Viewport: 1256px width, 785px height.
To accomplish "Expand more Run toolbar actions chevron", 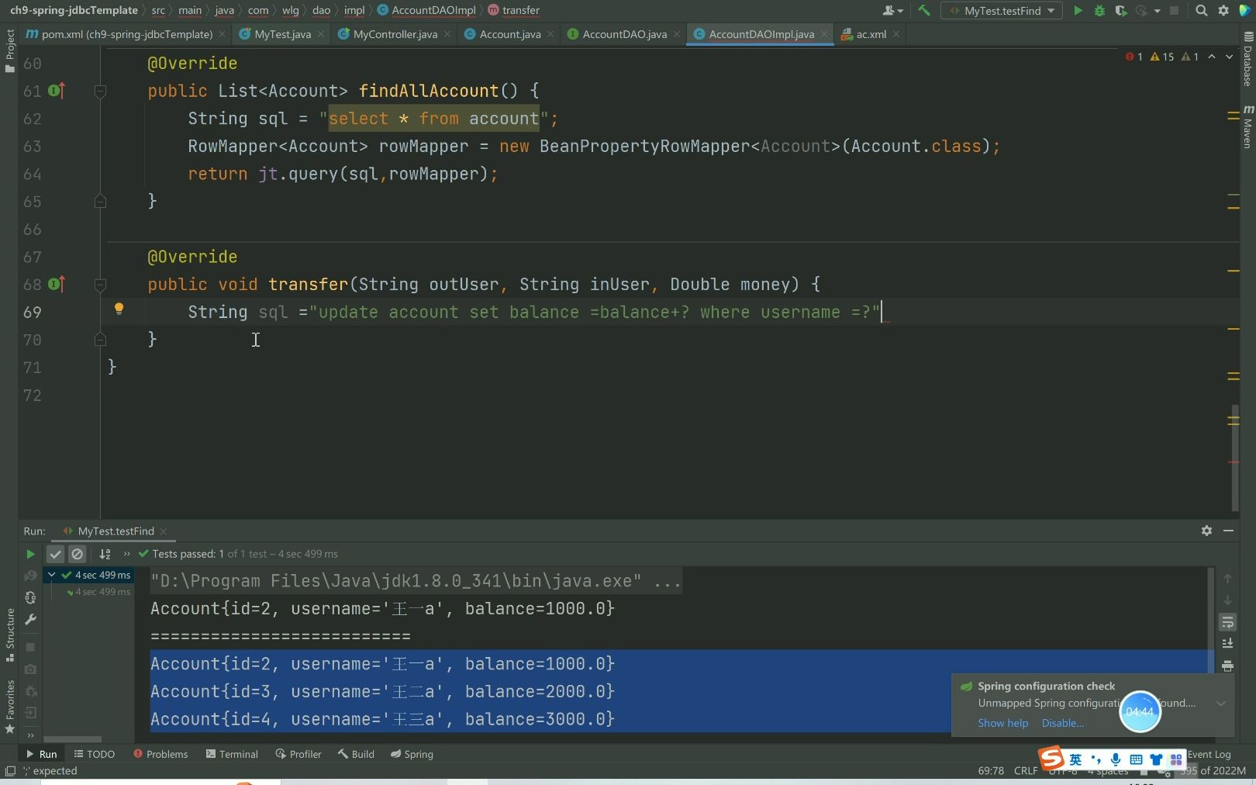I will tap(127, 554).
